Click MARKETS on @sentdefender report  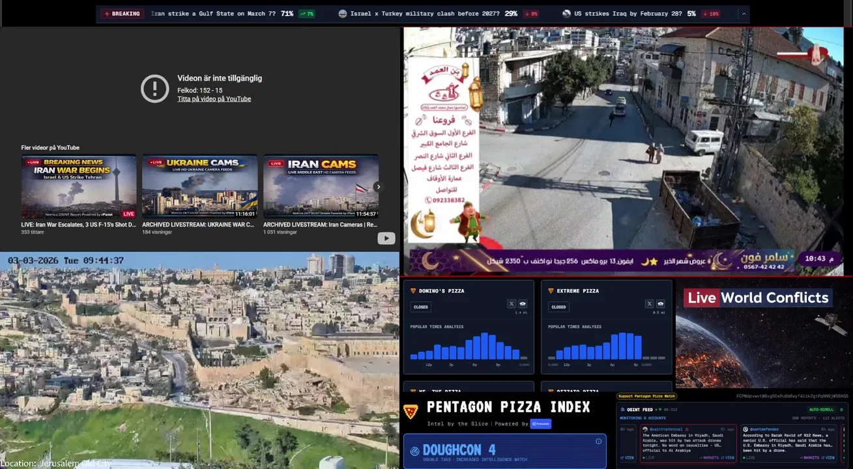pos(809,458)
